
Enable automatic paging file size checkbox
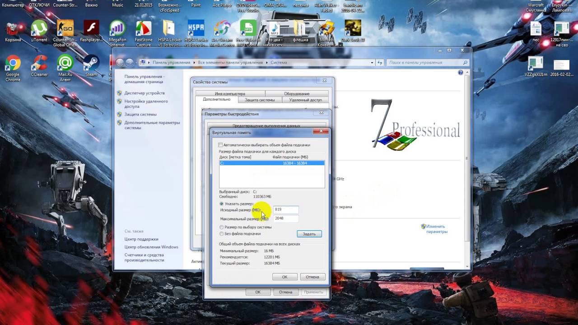tap(220, 145)
